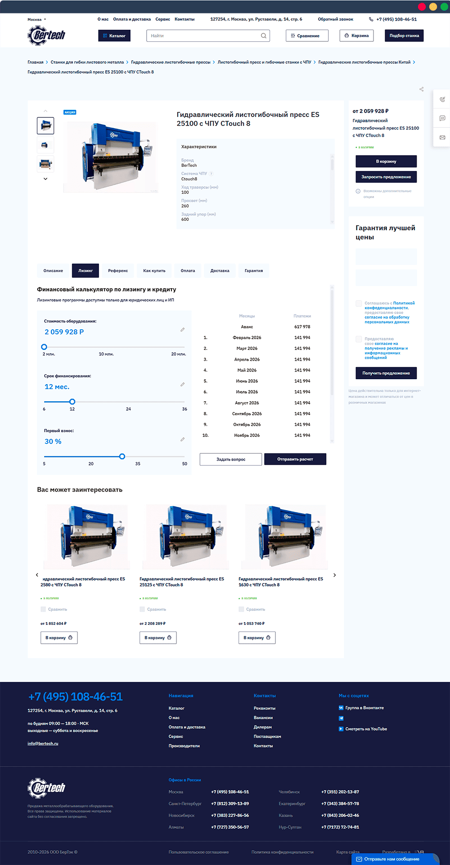
Task: Show the next carousel item with the right arrow
Action: [x=334, y=575]
